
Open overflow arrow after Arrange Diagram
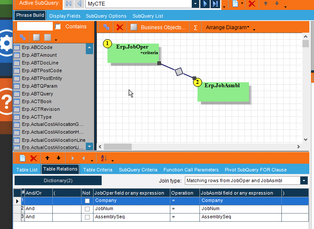(254, 30)
